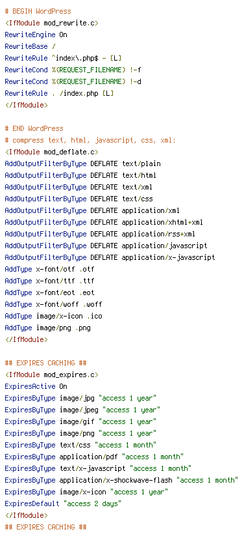Viewport: 244px width, 538px height.
Task: Click the DEFLATE 'application/xhtml+xml' line
Action: click(x=104, y=222)
